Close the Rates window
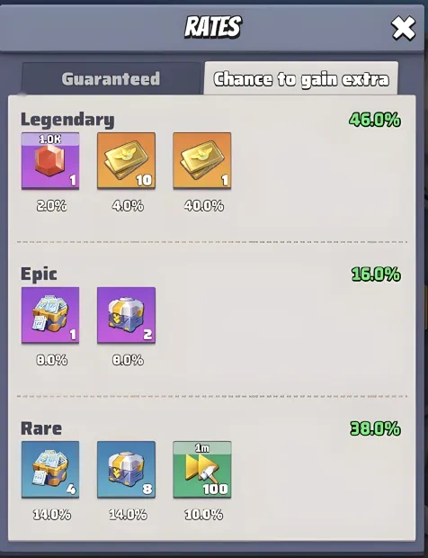This screenshot has width=428, height=558. pyautogui.click(x=403, y=28)
